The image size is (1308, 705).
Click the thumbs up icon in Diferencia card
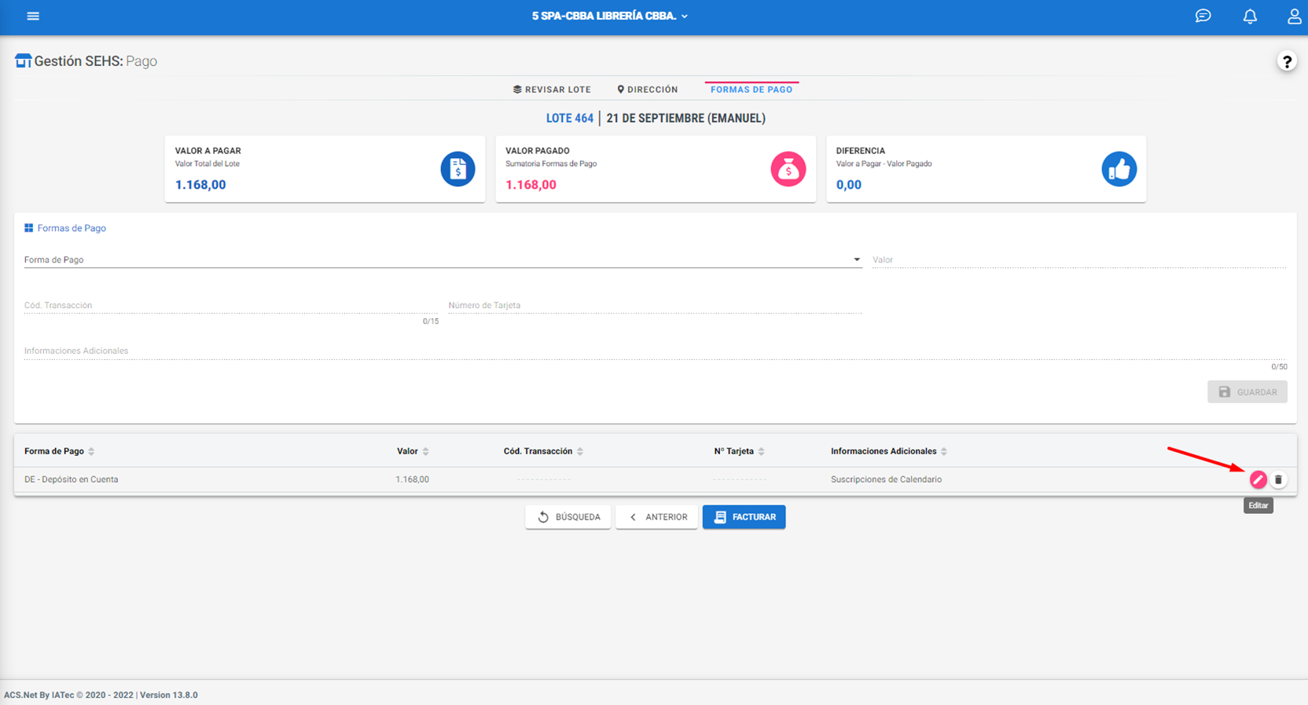point(1119,169)
